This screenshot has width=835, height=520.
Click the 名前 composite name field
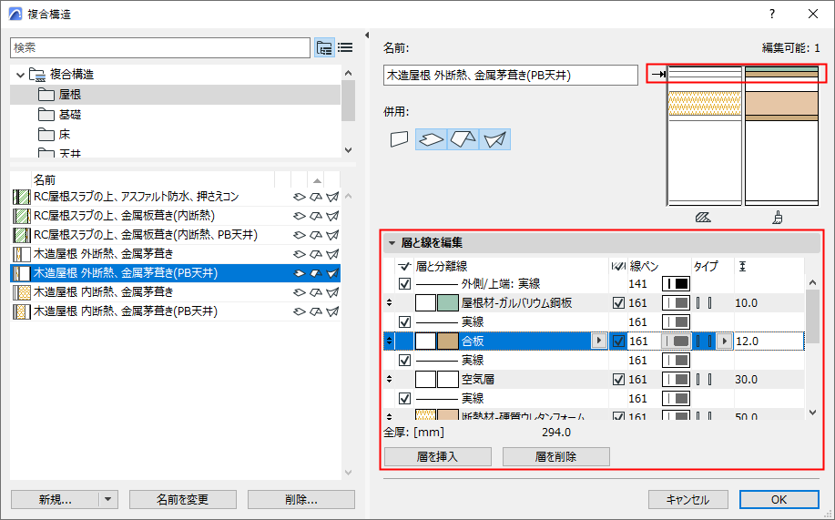click(510, 75)
